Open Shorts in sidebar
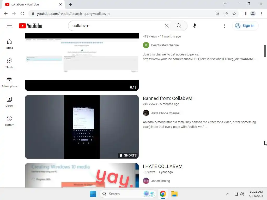This screenshot has height=200, width=267. (9, 63)
